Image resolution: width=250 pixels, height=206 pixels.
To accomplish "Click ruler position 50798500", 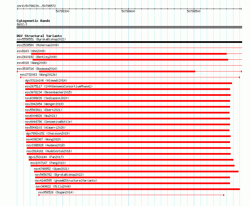I will (194, 11).
